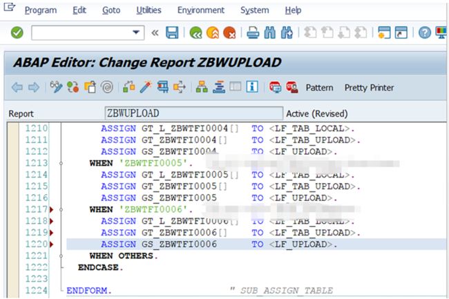Click change marker beside line 1217
Viewport: 449px width, 299px height.
(x=52, y=209)
